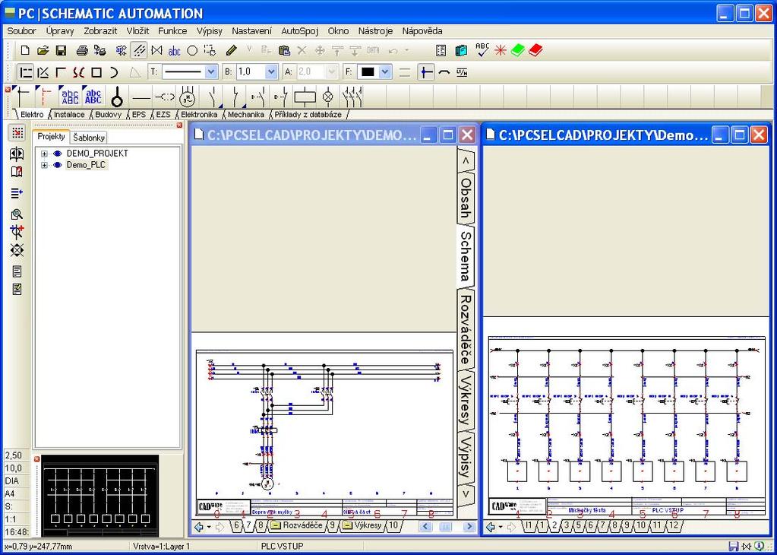Screen dimensions: 777x555
Task: Run the ABC spell check icon
Action: [x=482, y=50]
